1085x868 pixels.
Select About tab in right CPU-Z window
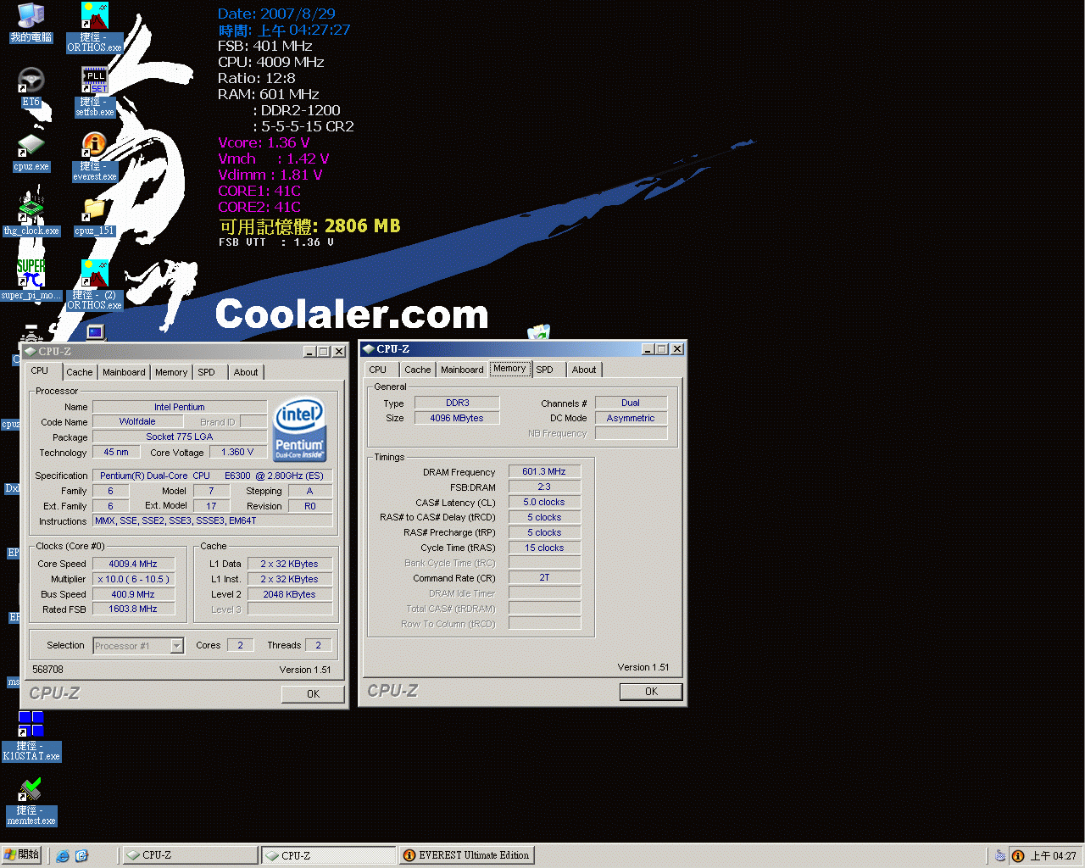pos(584,370)
